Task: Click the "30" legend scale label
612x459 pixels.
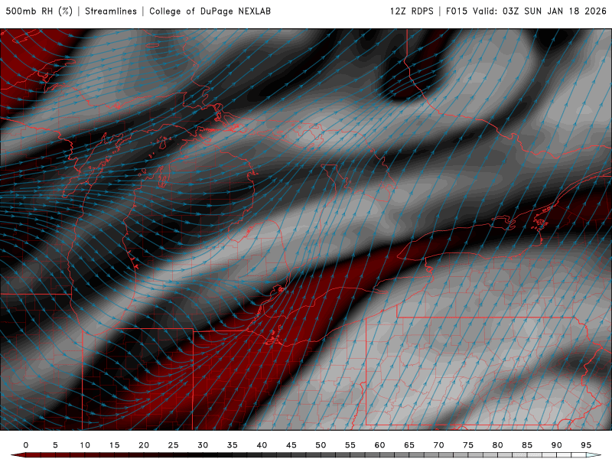Action: (x=203, y=445)
